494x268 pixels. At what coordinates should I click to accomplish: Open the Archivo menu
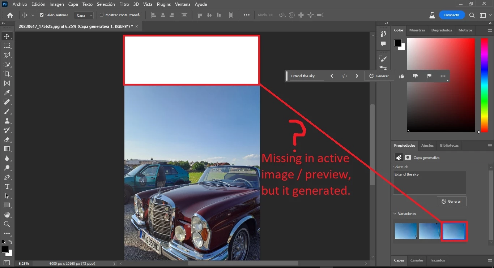(x=20, y=4)
